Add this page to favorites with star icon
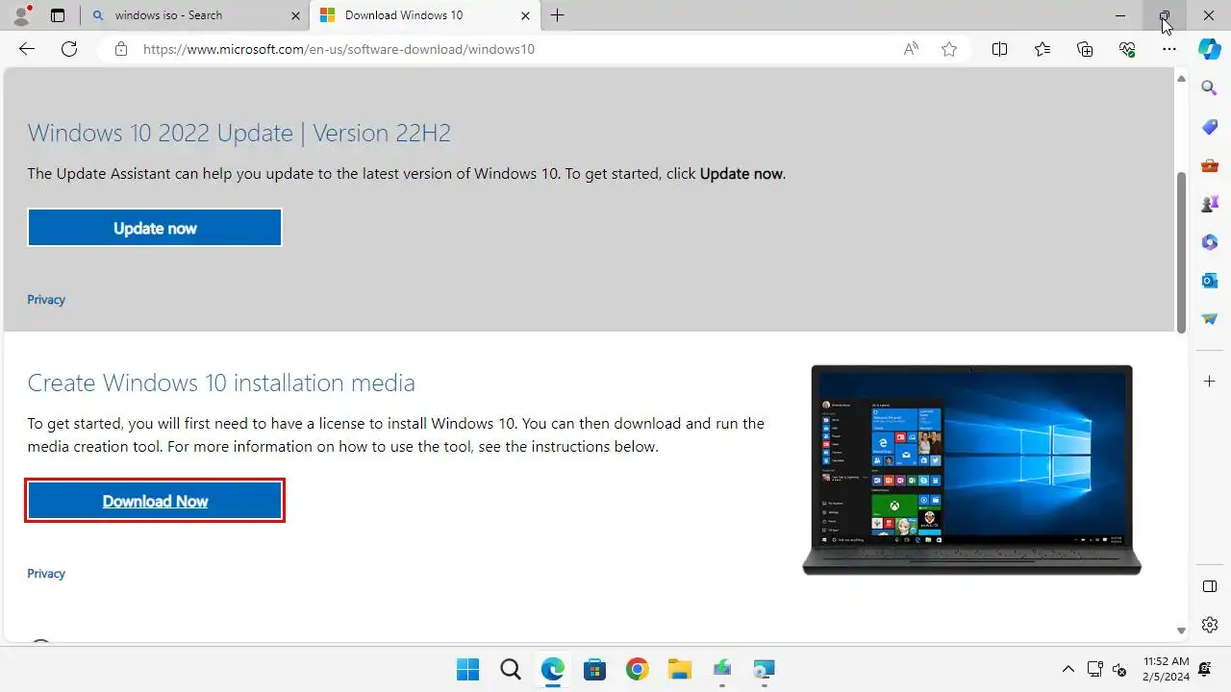This screenshot has width=1231, height=692. click(x=949, y=49)
